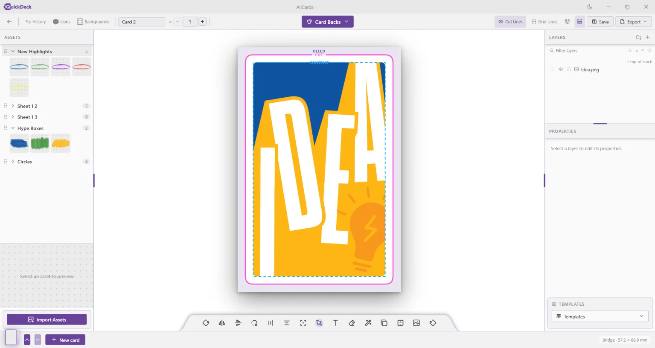Viewport: 655px width, 348px height.
Task: Toggle Cut Lines visibility
Action: point(510,22)
